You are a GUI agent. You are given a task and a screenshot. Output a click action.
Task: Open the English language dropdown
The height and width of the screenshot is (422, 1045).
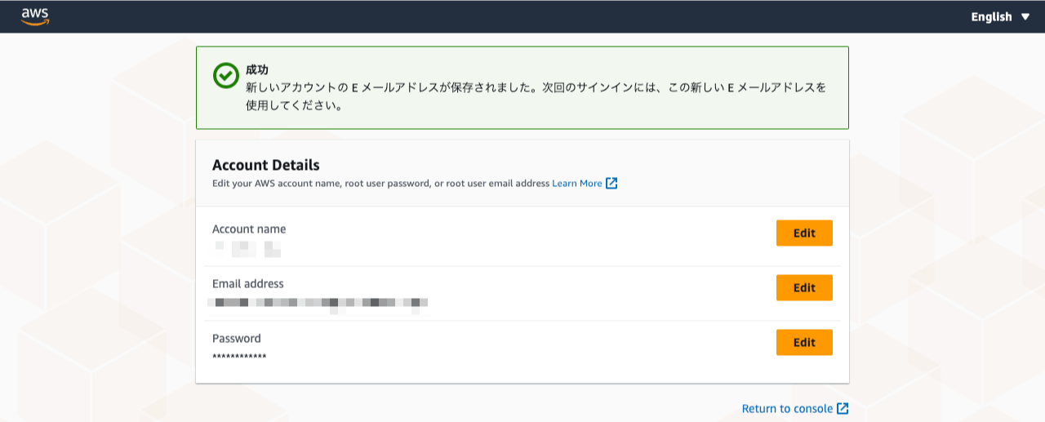pyautogui.click(x=1000, y=16)
